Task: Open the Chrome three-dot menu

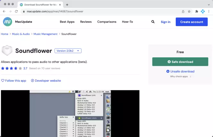Action: (x=209, y=12)
